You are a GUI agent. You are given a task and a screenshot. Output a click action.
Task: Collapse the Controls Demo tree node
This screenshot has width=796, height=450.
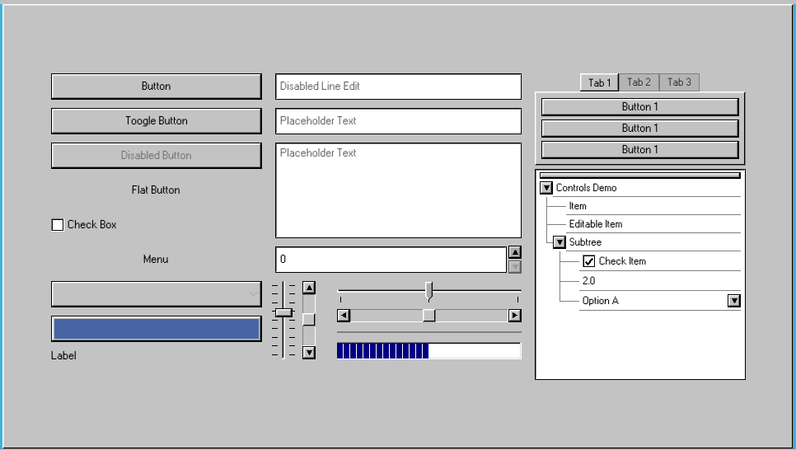[x=546, y=188]
